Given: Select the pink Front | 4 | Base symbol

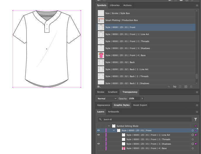Looking at the screenshot, I should [101, 55].
